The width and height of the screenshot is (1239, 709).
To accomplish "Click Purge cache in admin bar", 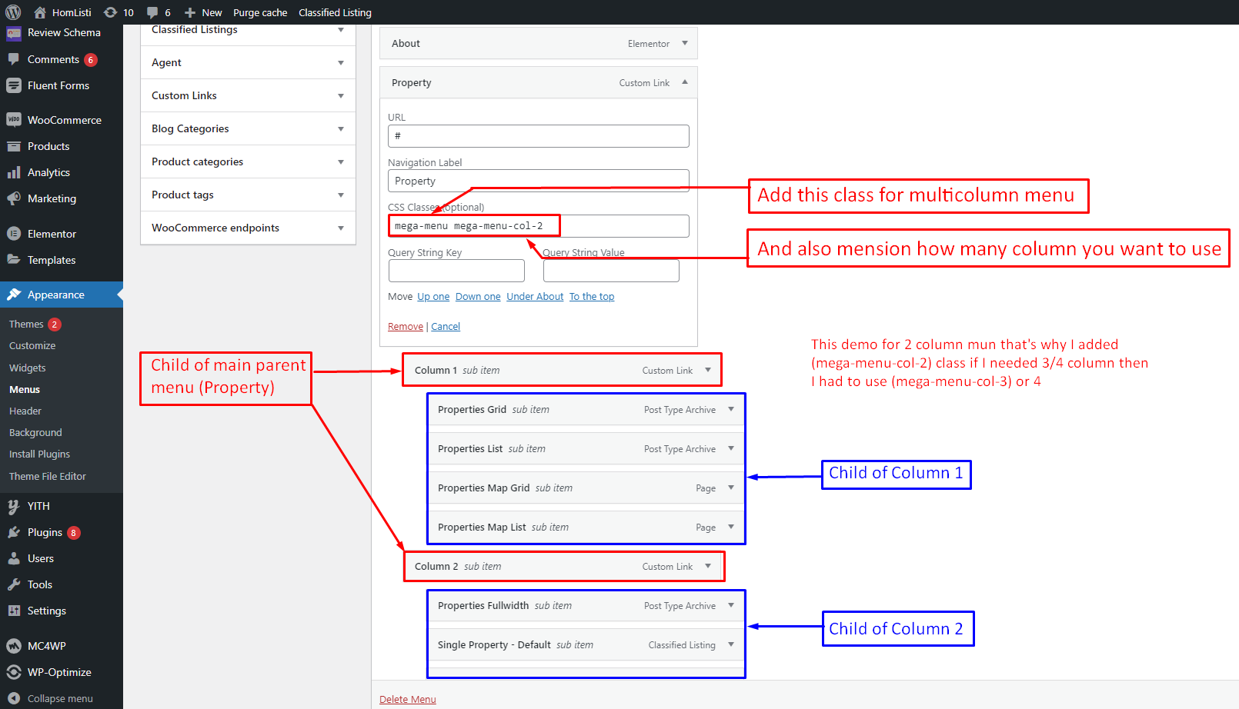I will (x=260, y=12).
